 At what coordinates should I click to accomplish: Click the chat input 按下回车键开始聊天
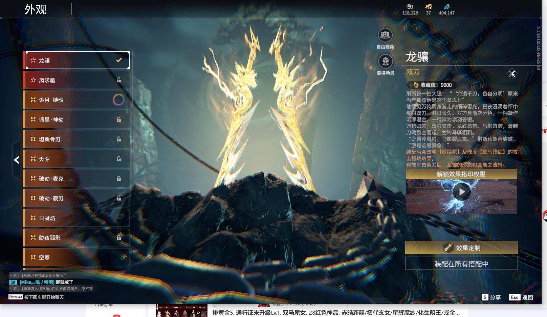point(44,297)
